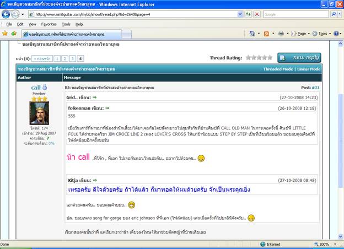Expand the 100% zoom level dropdown

pyautogui.click(x=326, y=244)
